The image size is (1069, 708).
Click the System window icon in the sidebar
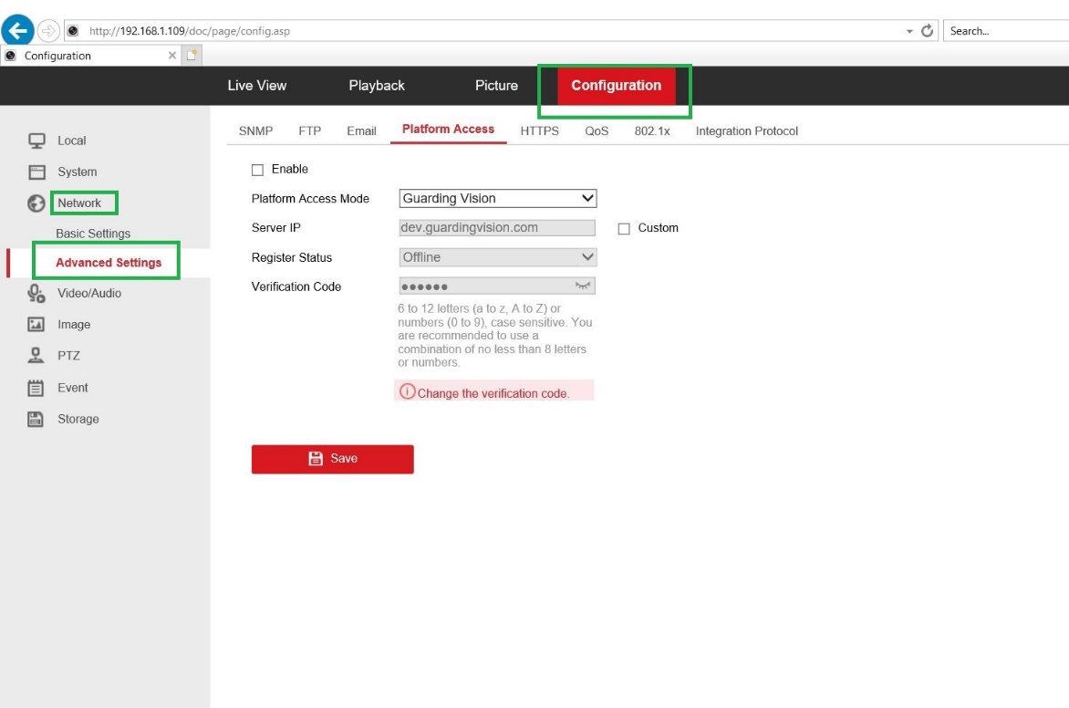point(36,172)
